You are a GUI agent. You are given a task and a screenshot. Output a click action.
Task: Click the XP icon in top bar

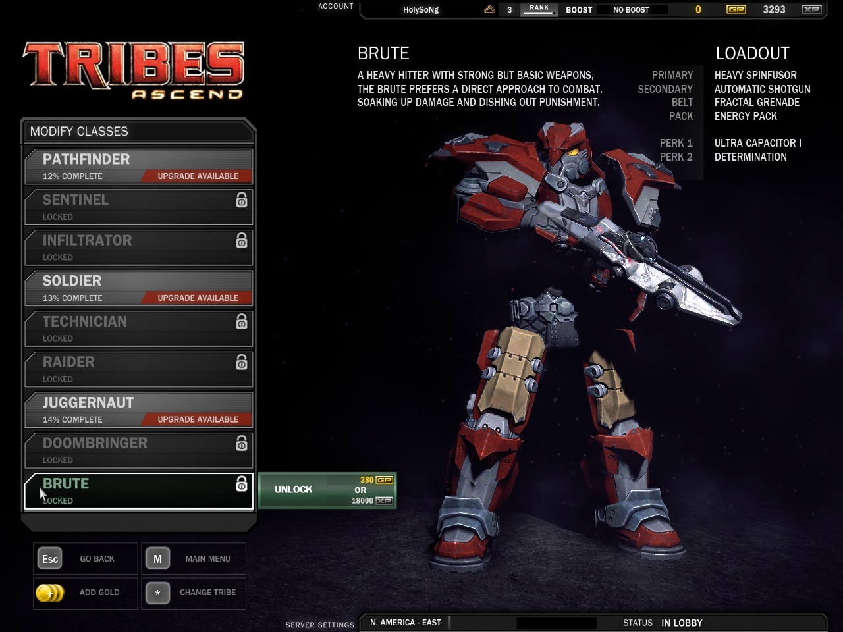coord(811,9)
